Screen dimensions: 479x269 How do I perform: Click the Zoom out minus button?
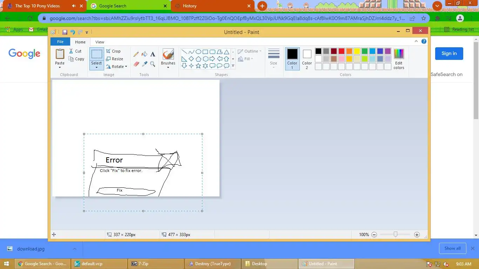coord(374,235)
